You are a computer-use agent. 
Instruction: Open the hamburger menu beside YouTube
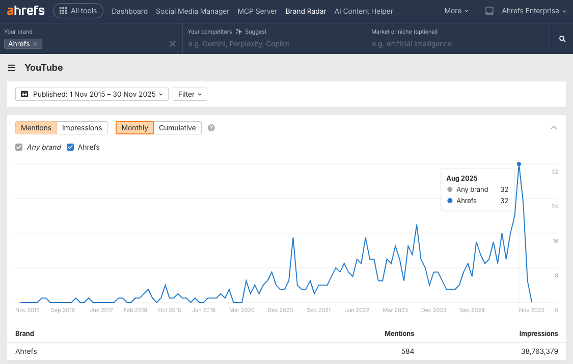pyautogui.click(x=12, y=67)
